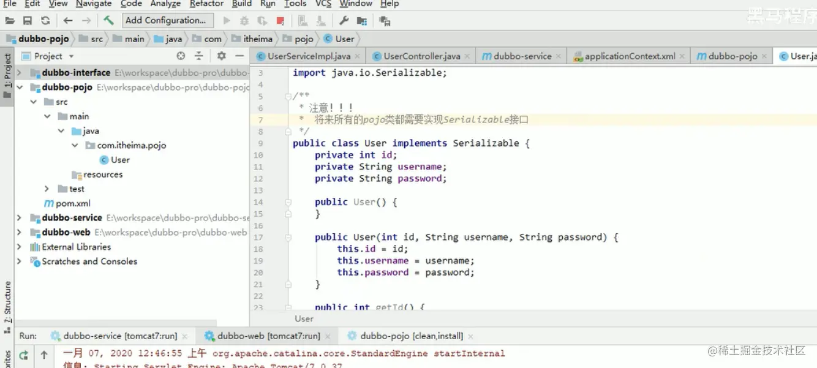
Task: Click code line 'private String password;'
Action: coord(381,178)
